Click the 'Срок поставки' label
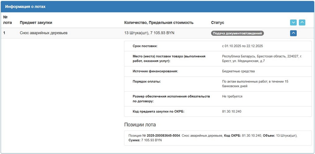The width and height of the screenshot is (315, 154). pyautogui.click(x=145, y=46)
